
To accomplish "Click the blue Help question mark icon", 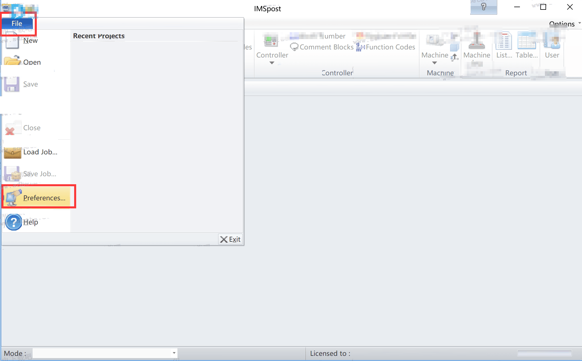I will tap(13, 222).
